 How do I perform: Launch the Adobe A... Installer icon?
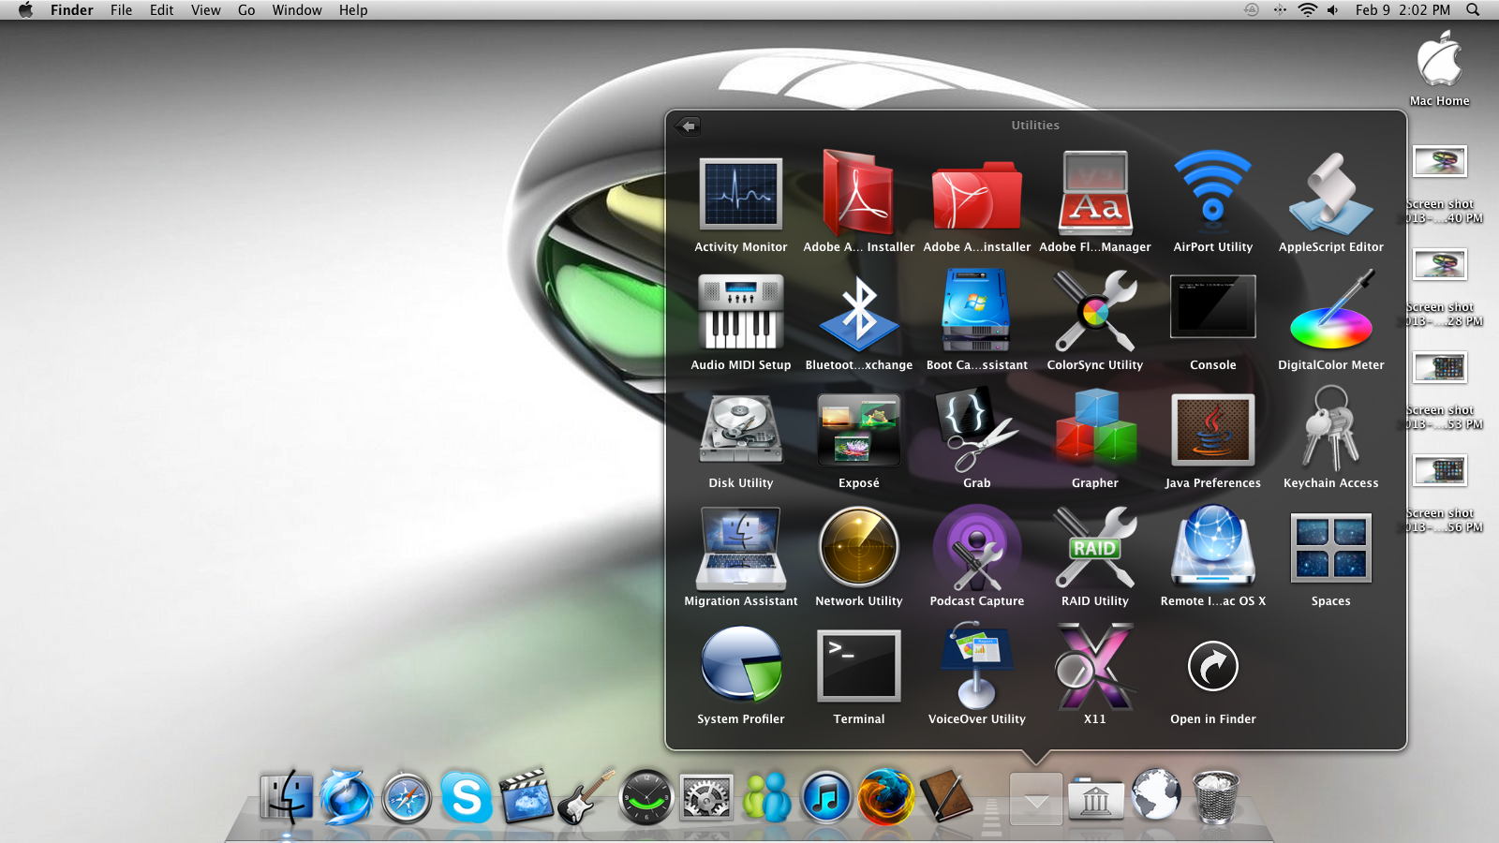pyautogui.click(x=858, y=192)
